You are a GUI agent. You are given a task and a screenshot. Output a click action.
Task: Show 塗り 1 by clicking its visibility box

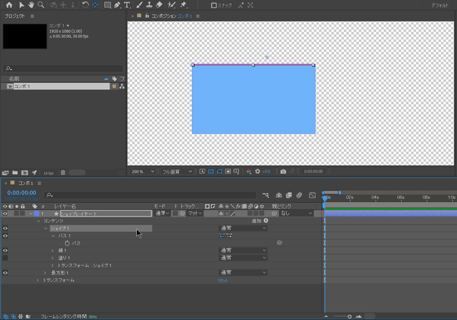click(5, 258)
